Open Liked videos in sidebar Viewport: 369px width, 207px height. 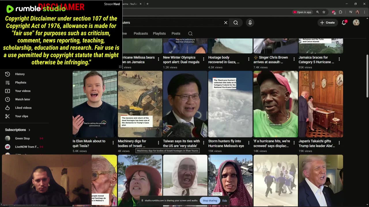(23, 108)
